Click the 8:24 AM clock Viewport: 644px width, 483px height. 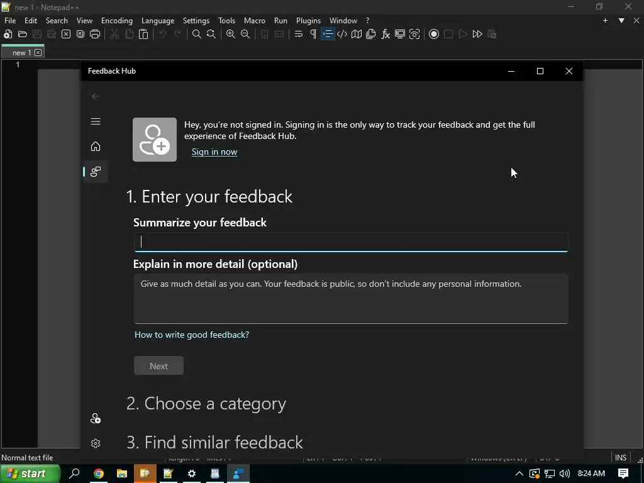point(591,474)
